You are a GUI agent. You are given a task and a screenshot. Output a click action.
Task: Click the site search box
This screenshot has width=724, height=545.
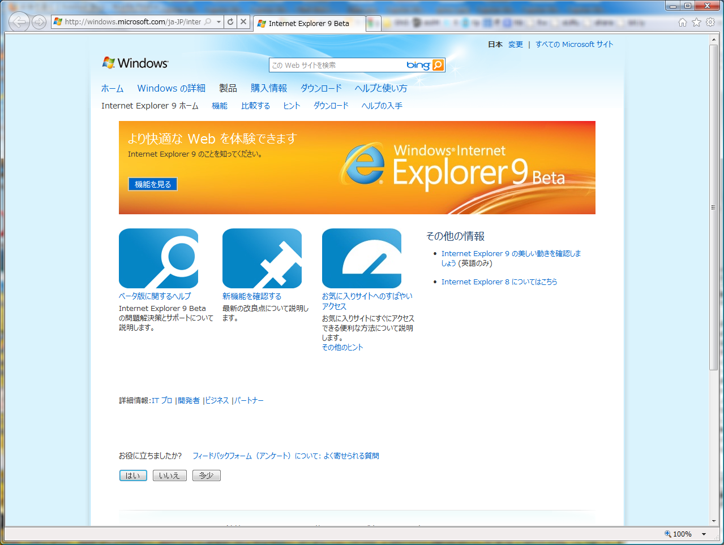[337, 65]
